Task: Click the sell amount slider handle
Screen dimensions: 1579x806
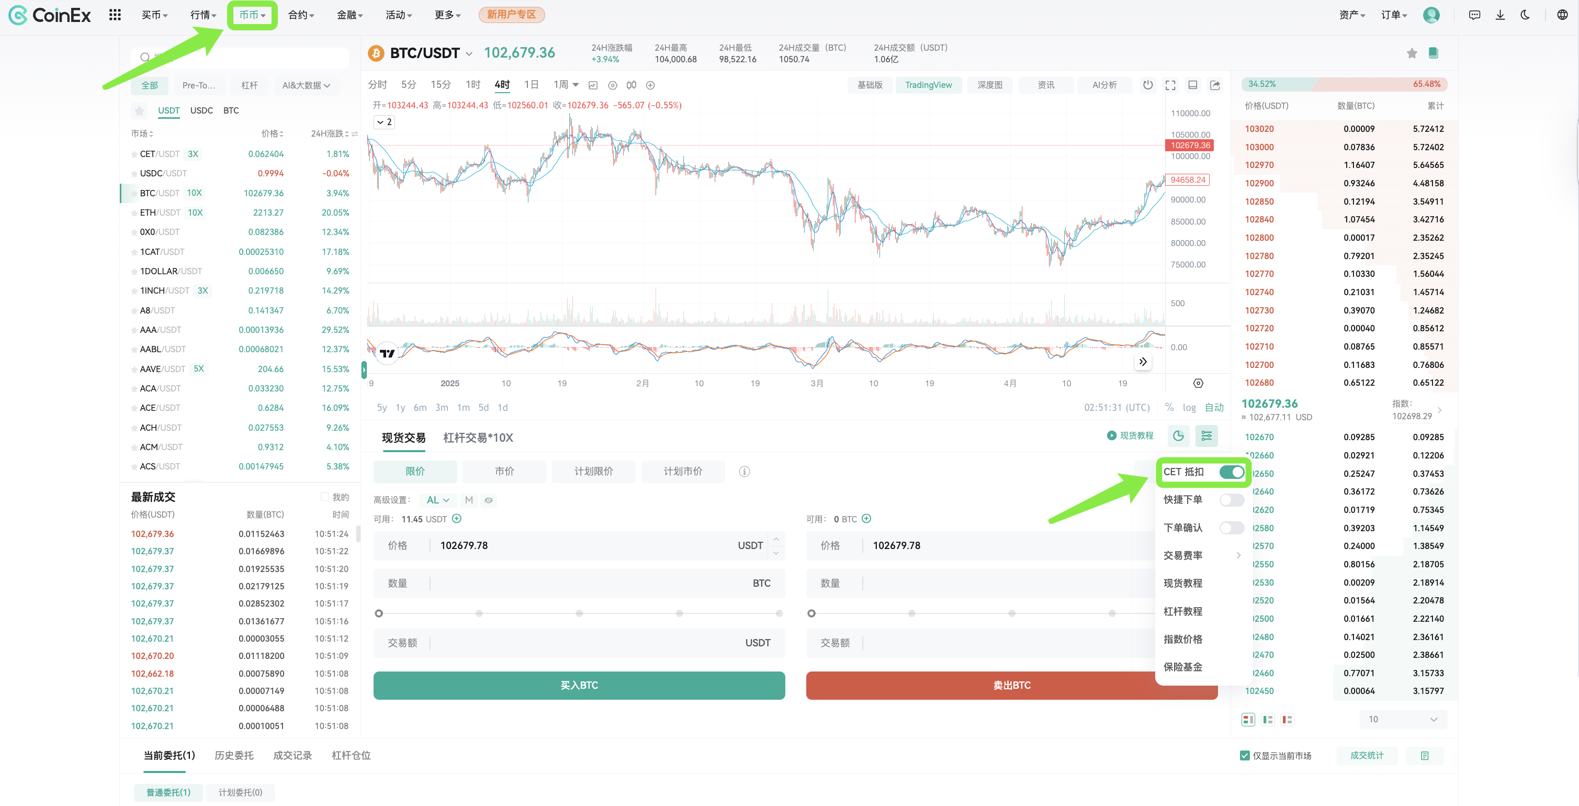Action: pos(811,613)
